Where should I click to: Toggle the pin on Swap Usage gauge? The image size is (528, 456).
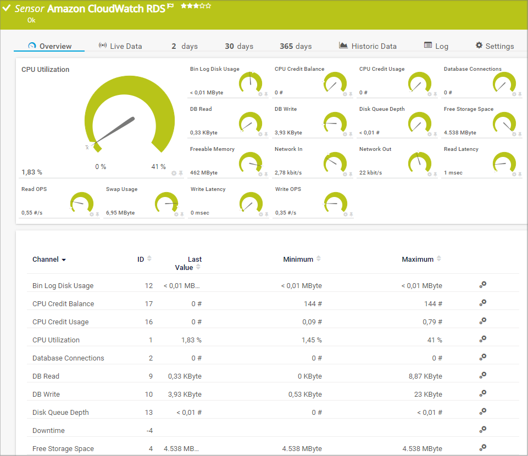pos(182,215)
